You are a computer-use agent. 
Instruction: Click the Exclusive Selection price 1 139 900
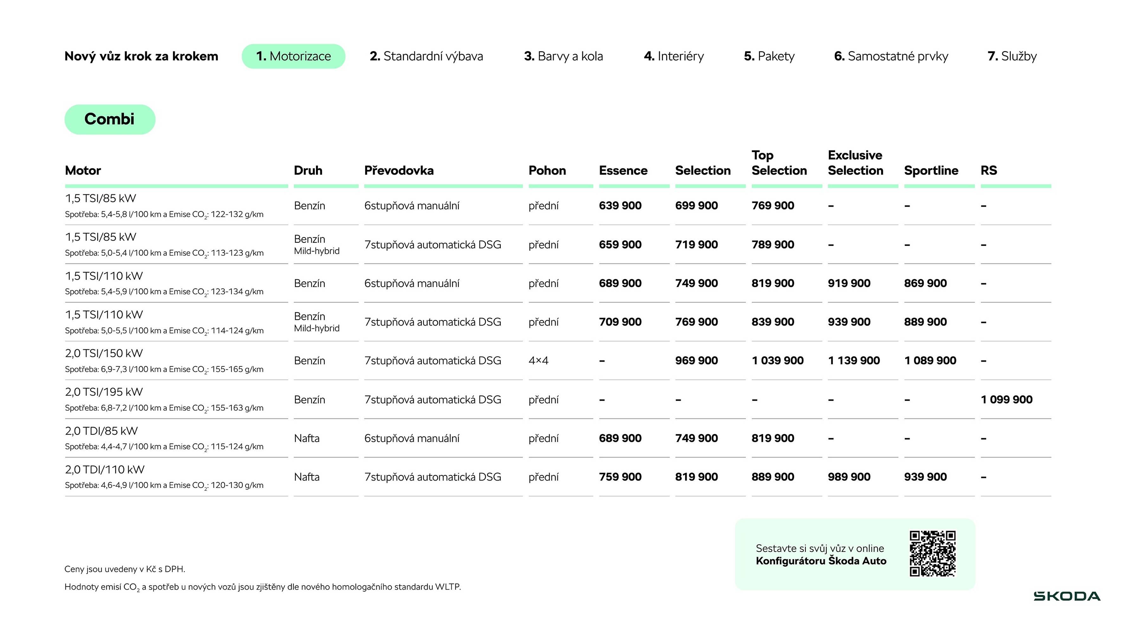click(853, 360)
